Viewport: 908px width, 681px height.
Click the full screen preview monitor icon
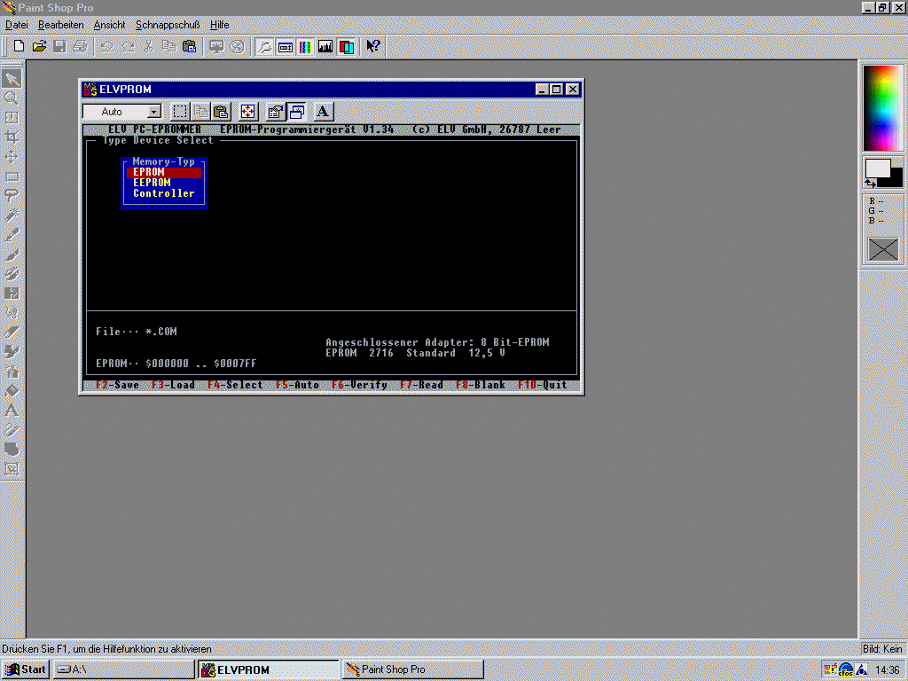click(216, 46)
